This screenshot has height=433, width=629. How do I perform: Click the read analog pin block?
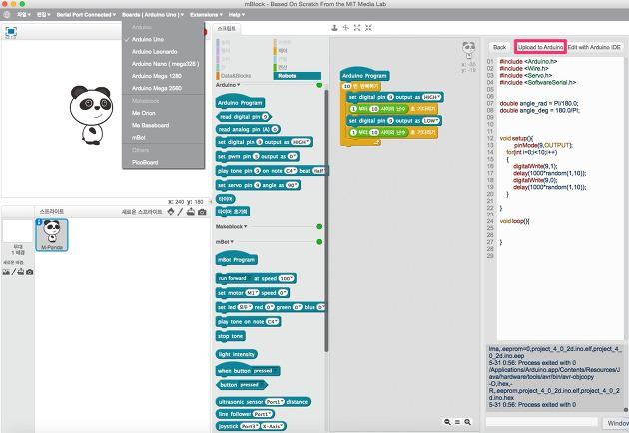tap(248, 129)
